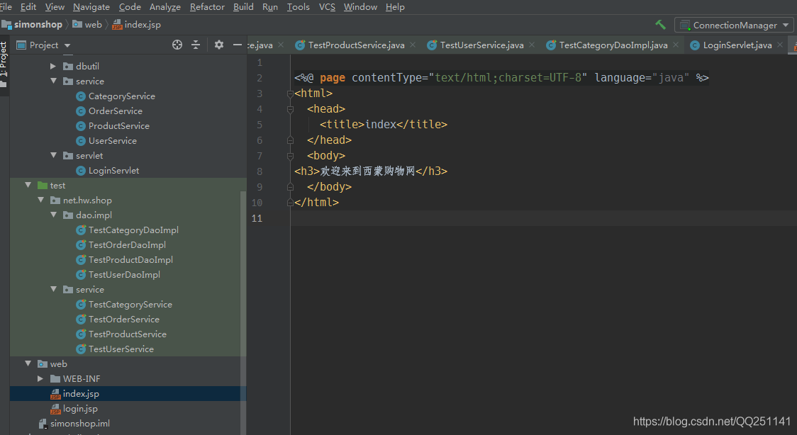Click the green test folder icon
The image size is (797, 435).
point(43,186)
